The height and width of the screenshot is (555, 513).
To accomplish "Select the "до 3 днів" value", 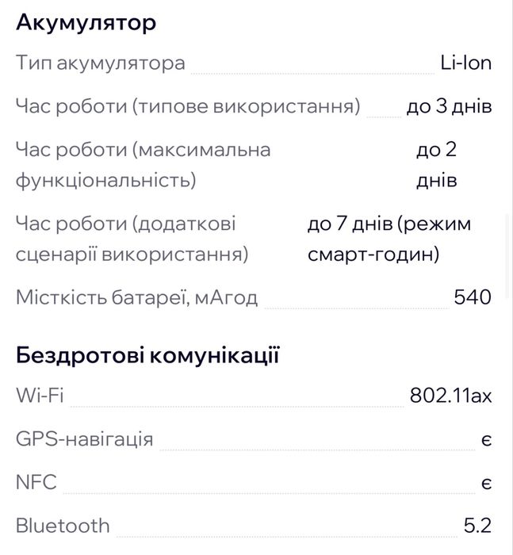I will [449, 106].
